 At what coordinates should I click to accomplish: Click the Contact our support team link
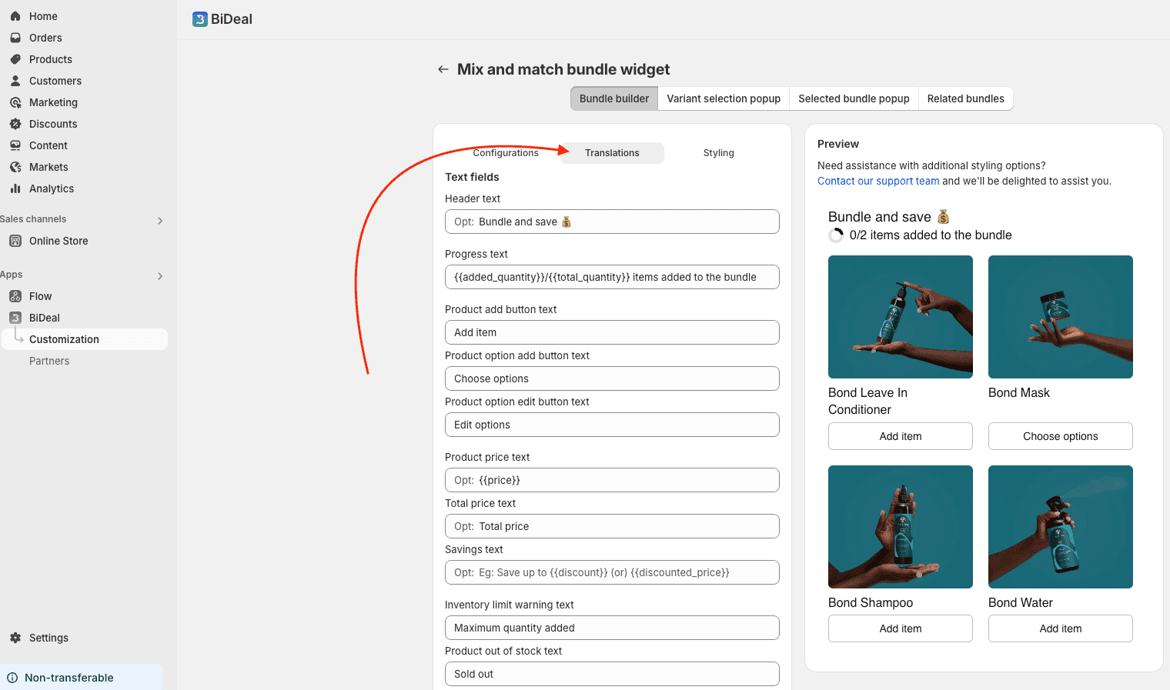878,181
